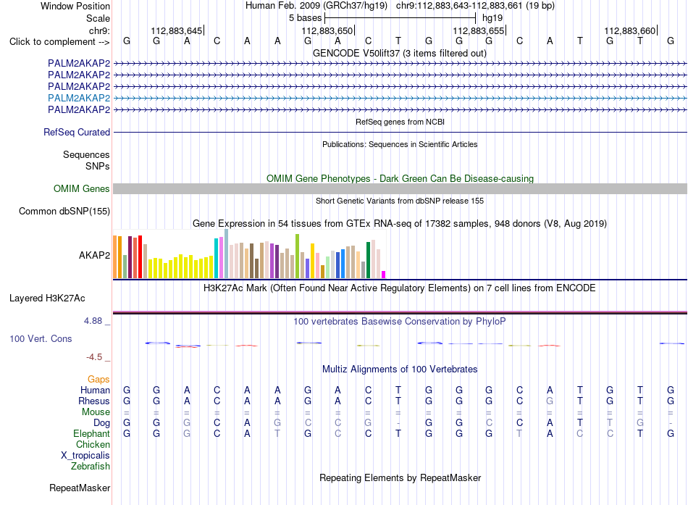
Task: Click the 'RepeatMasker' track label
Action: tap(80, 488)
